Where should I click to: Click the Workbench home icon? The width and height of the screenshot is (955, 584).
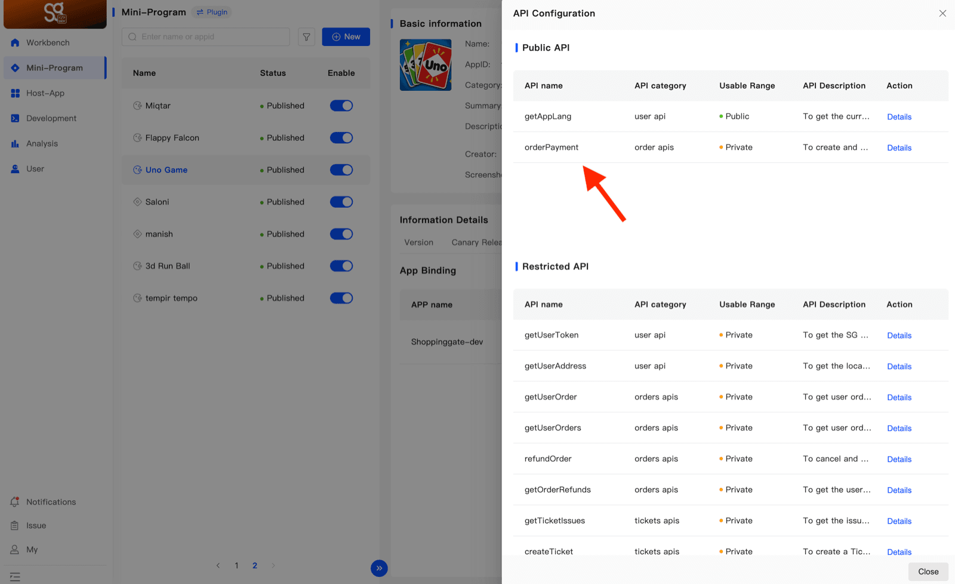coord(15,42)
